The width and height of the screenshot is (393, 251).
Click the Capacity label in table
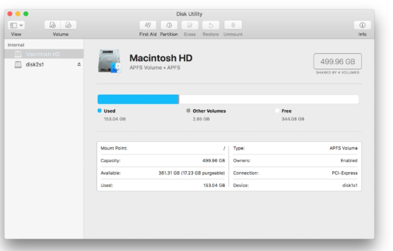click(x=110, y=161)
